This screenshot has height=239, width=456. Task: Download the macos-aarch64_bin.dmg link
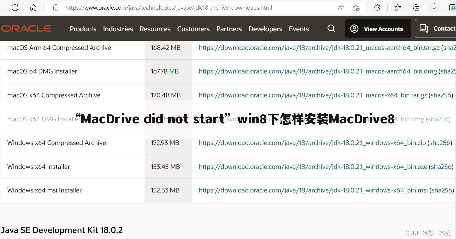tap(318, 71)
